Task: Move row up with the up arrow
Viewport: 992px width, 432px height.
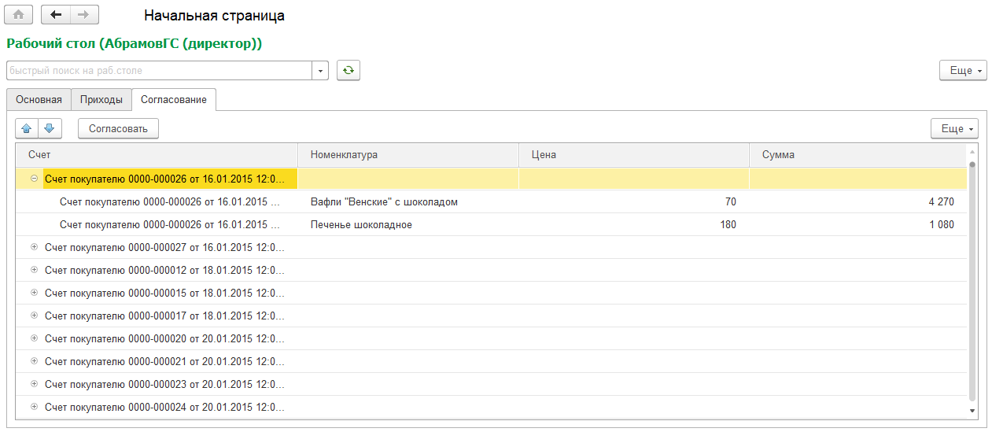Action: 26,128
